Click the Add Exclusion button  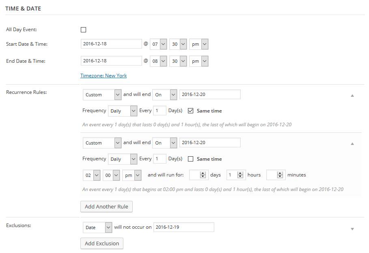click(102, 243)
